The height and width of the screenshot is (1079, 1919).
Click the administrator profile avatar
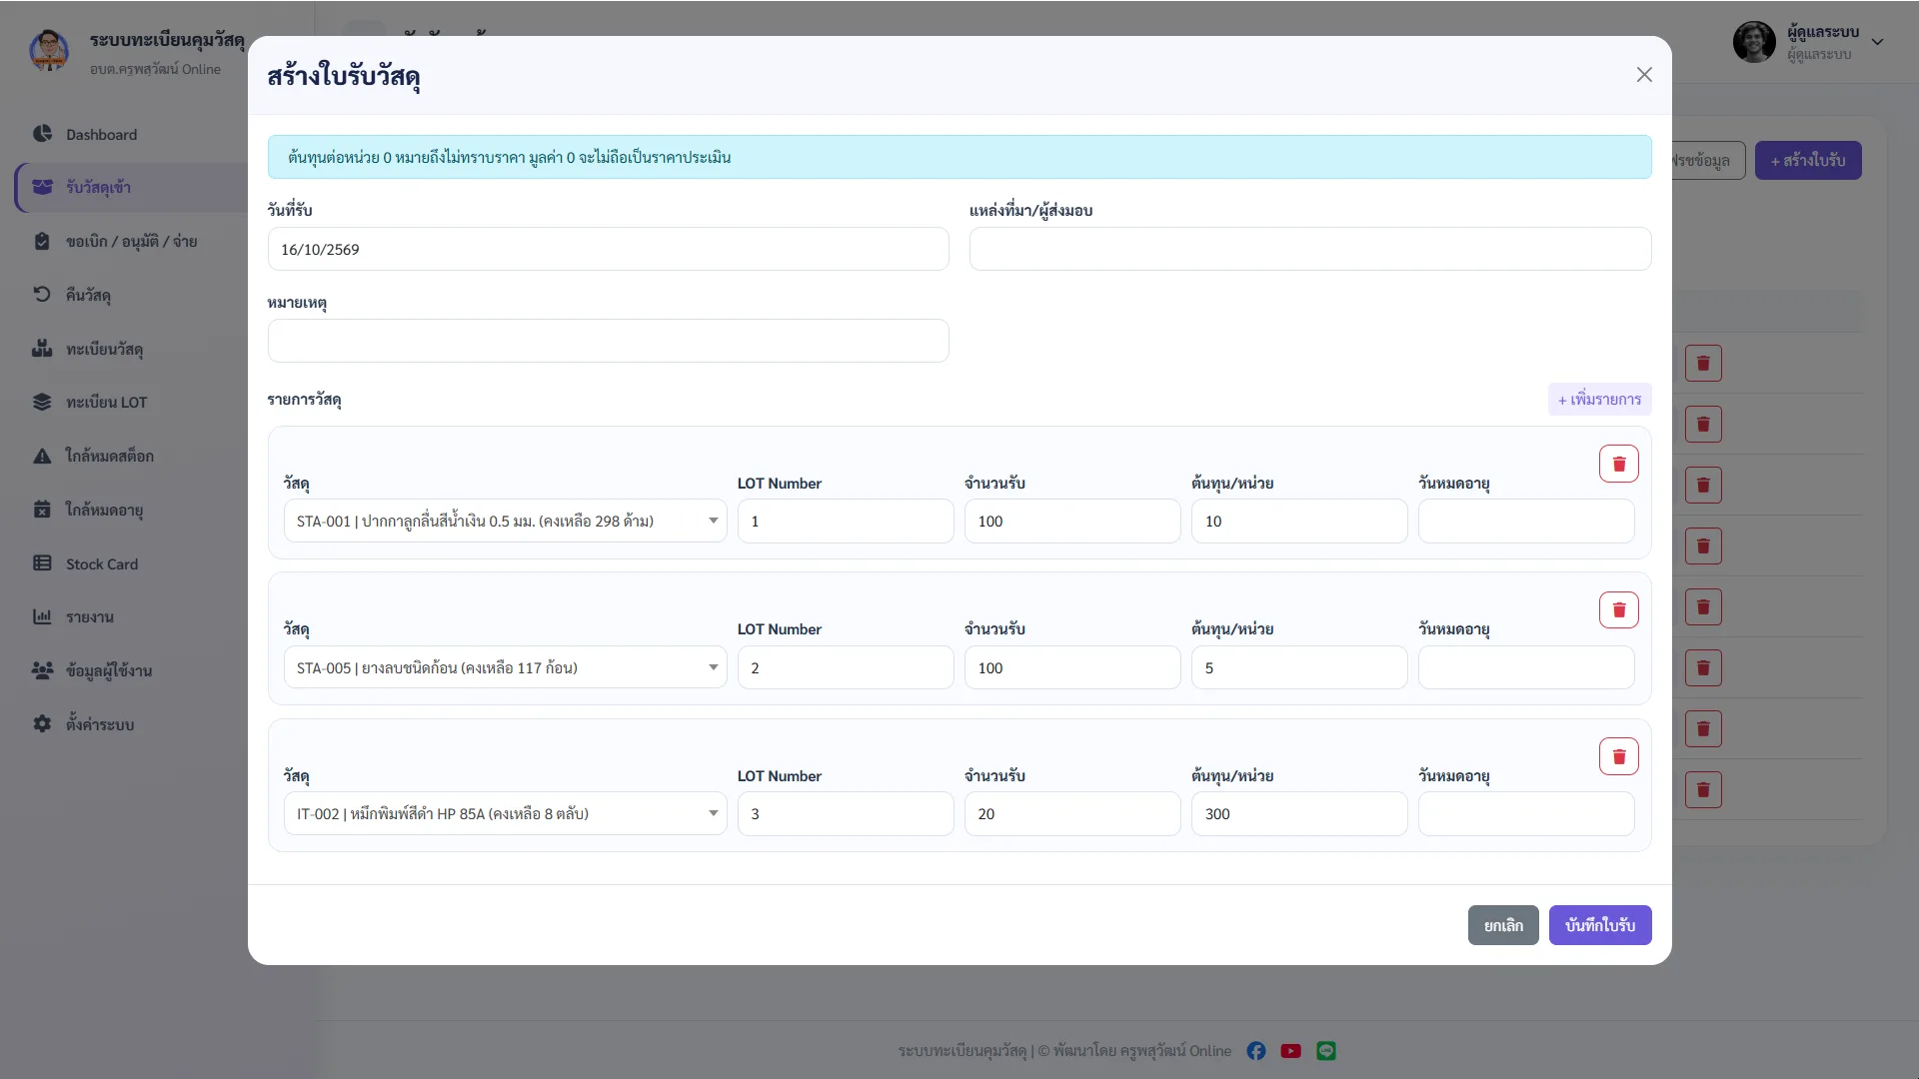tap(1754, 42)
